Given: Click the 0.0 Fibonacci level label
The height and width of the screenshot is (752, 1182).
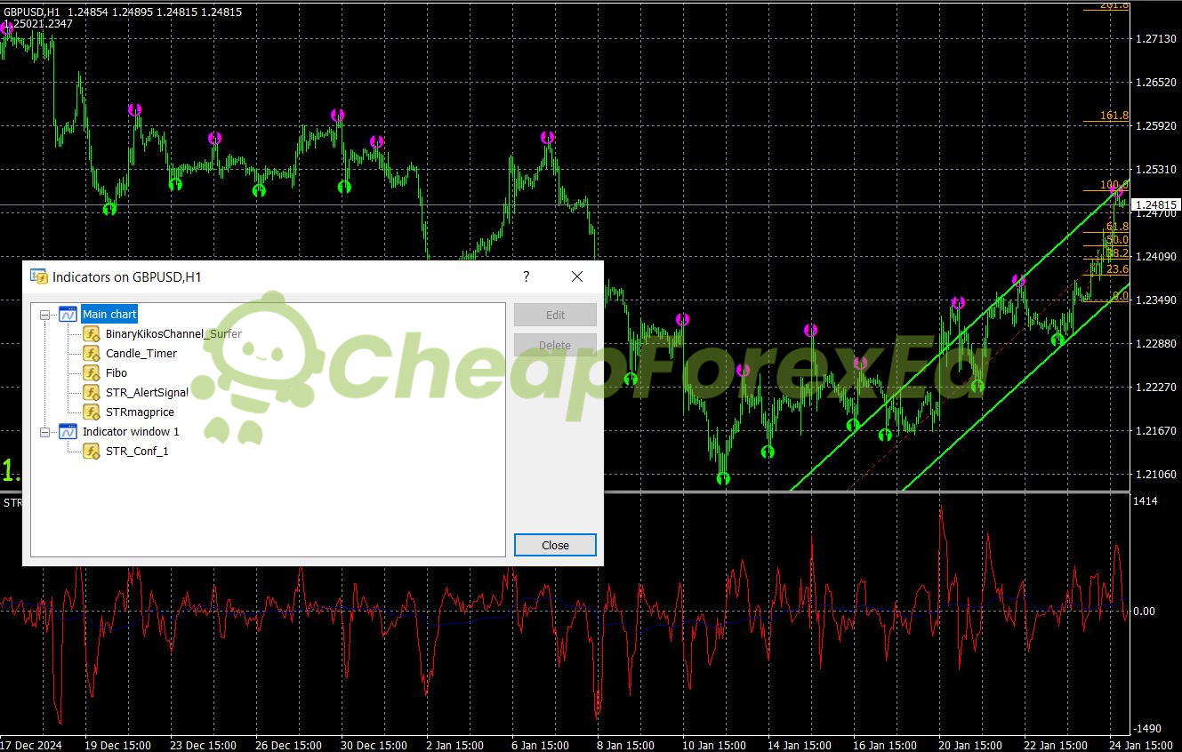Looking at the screenshot, I should coord(1121,296).
